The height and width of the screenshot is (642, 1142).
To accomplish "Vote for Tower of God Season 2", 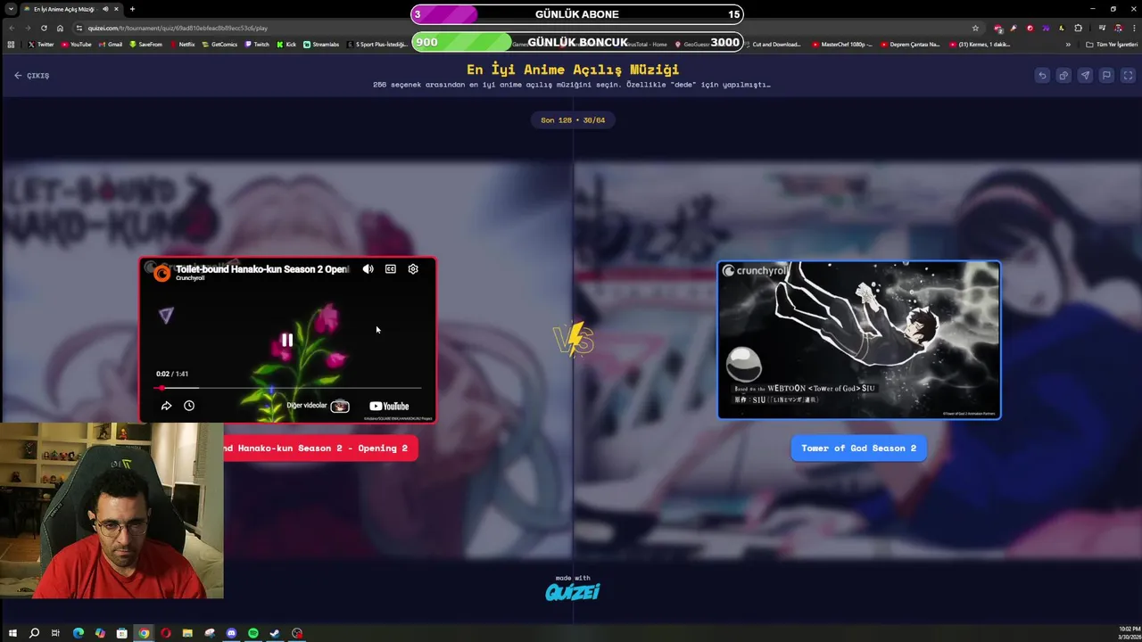I will pos(858,449).
